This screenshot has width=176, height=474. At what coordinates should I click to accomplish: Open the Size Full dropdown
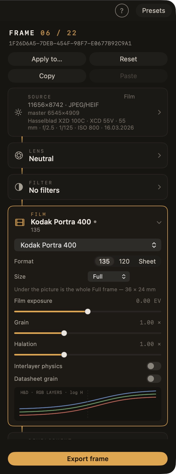coord(109,276)
